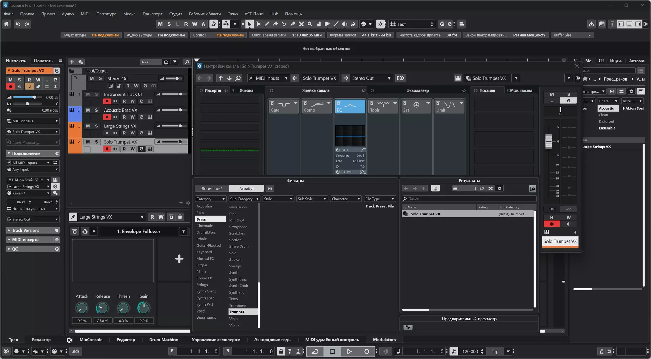This screenshot has height=359, width=651.
Task: Open the Character filter dropdown
Action: [346, 199]
